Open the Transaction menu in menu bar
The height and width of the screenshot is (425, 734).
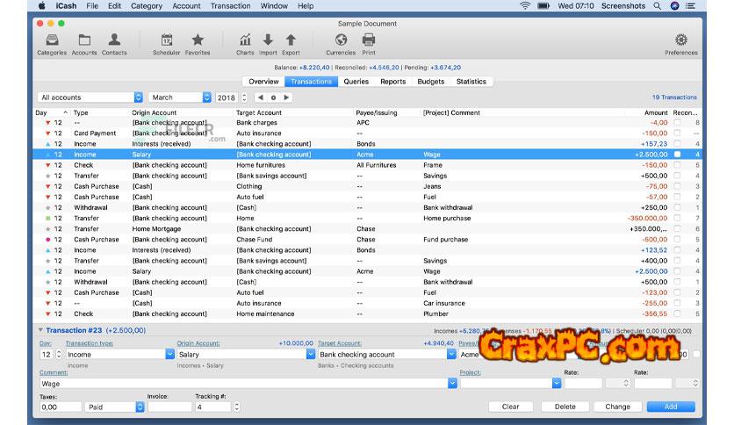(x=230, y=6)
